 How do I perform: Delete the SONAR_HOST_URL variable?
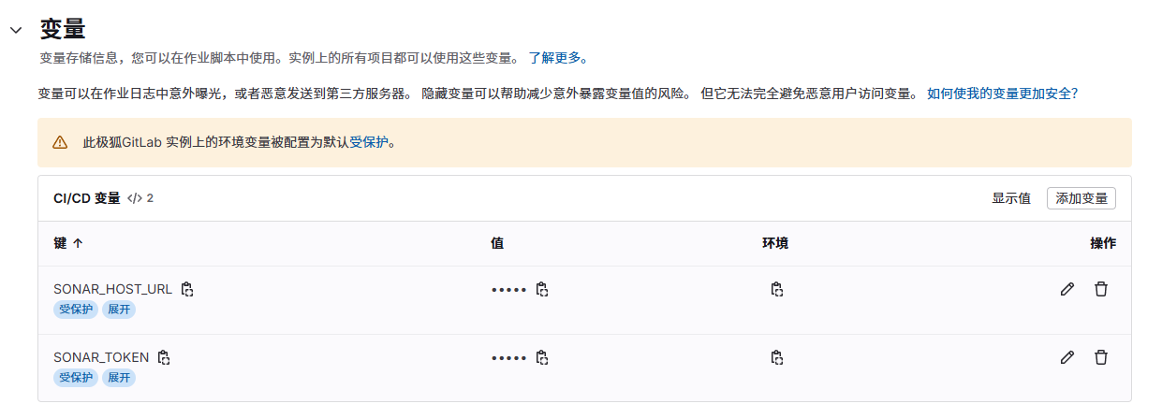pyautogui.click(x=1101, y=289)
